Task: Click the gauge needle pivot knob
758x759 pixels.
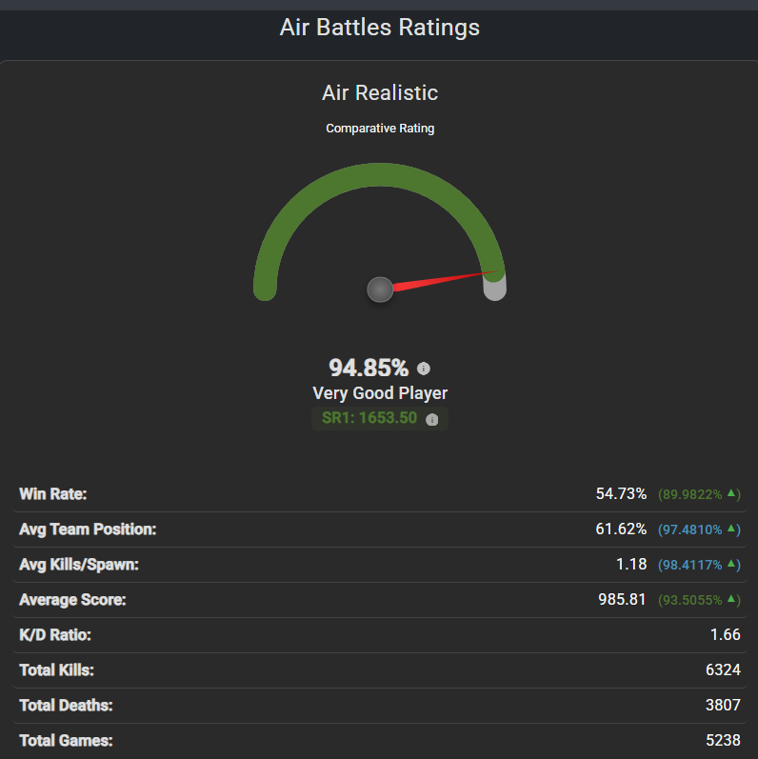Action: pos(380,290)
